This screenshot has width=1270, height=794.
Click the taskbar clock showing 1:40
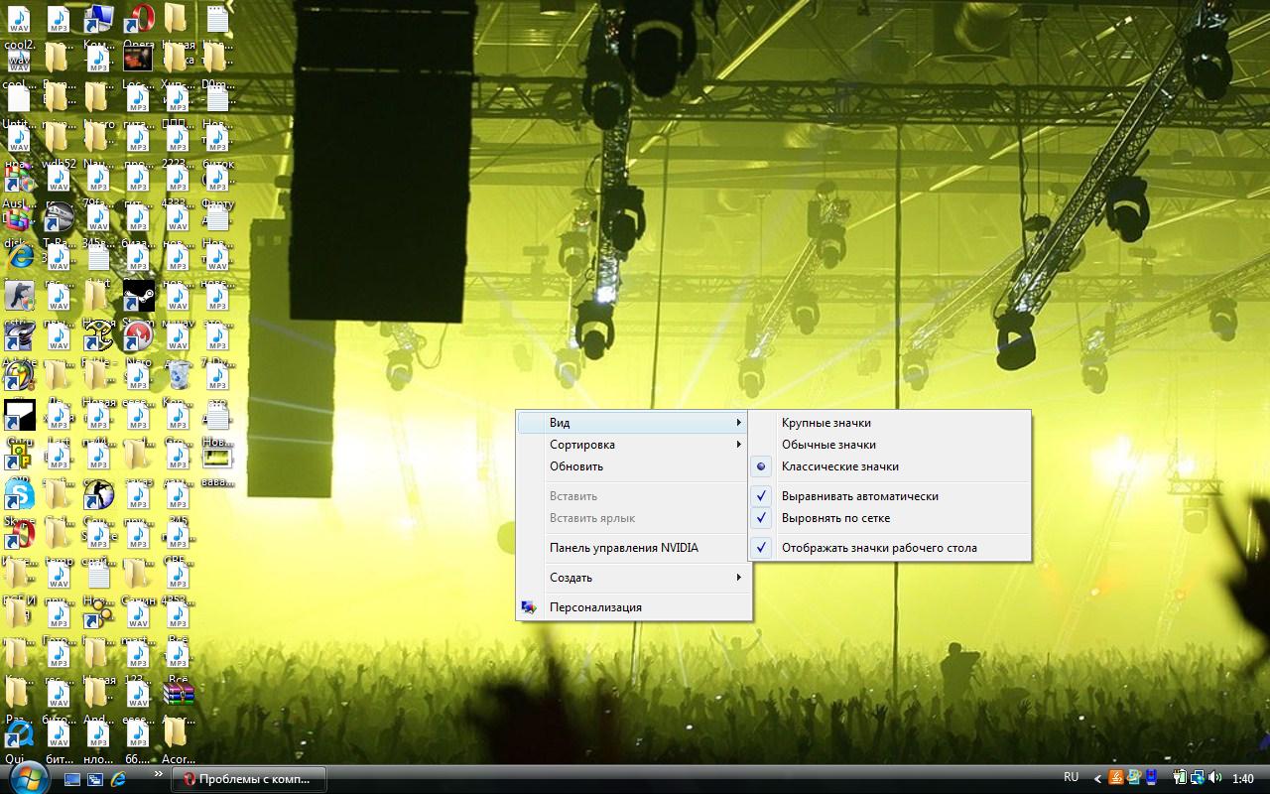(x=1243, y=779)
